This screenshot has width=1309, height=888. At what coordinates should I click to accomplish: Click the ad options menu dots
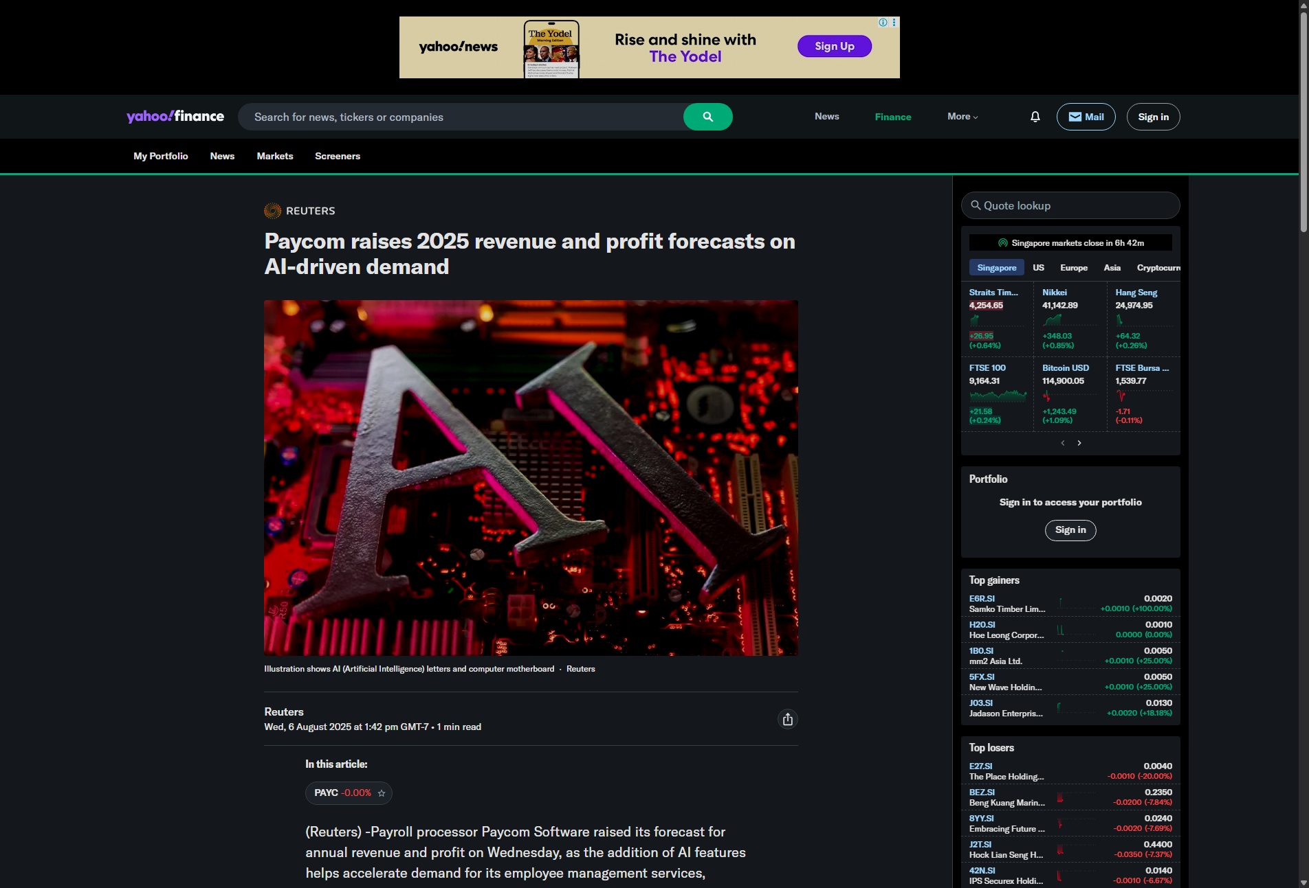(x=894, y=23)
